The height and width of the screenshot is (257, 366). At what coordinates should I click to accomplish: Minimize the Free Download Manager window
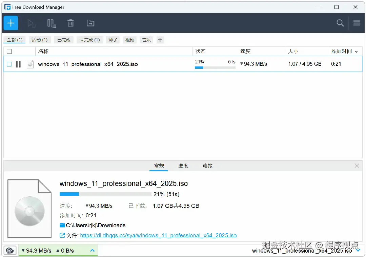318,7
